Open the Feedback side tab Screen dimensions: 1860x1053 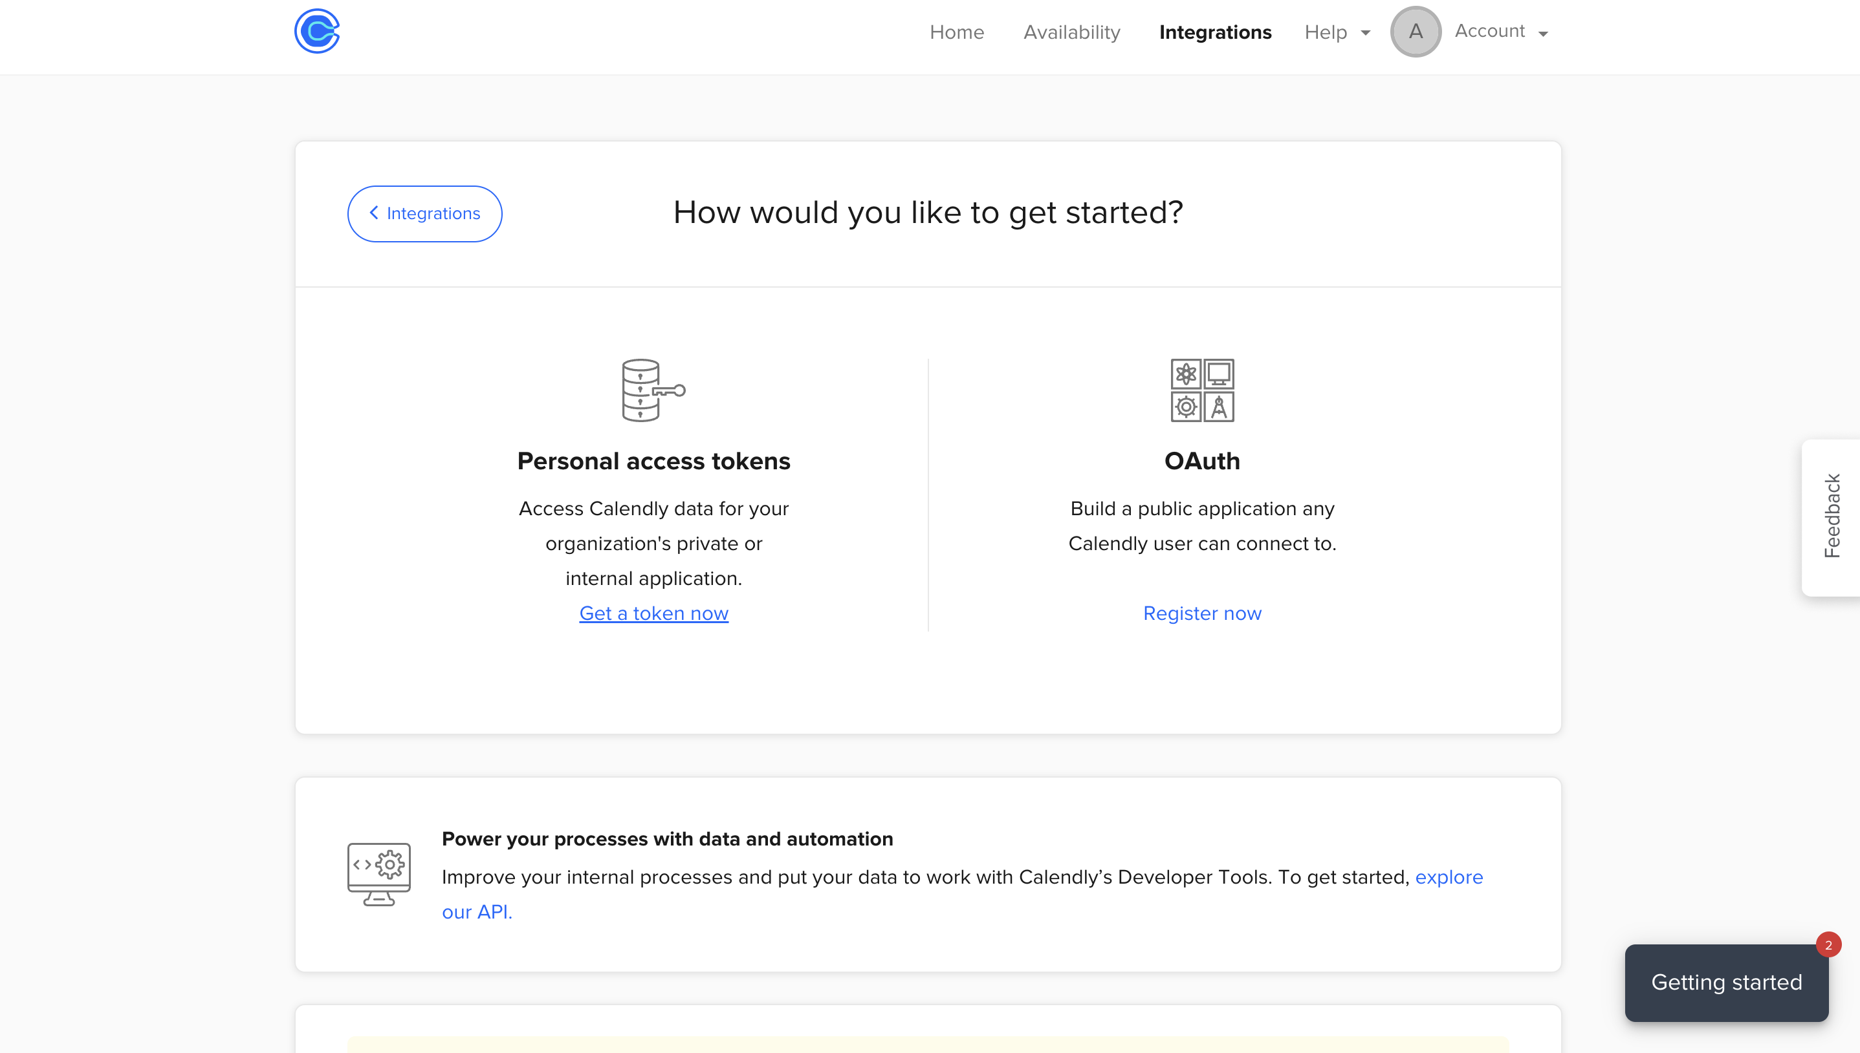tap(1832, 516)
